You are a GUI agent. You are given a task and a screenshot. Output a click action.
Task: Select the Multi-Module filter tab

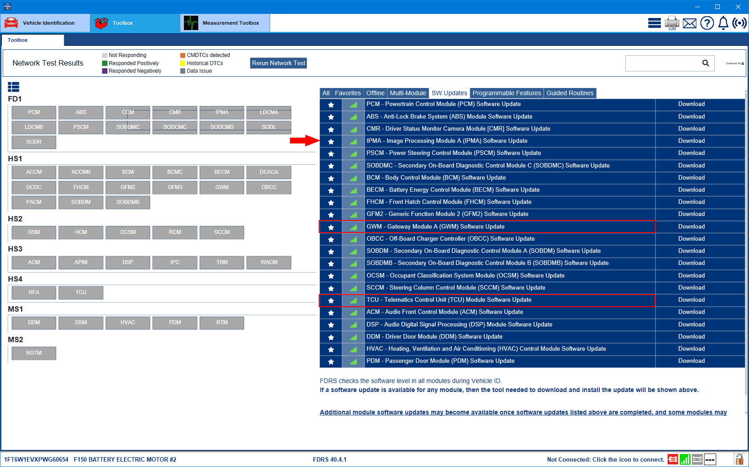[x=408, y=93]
